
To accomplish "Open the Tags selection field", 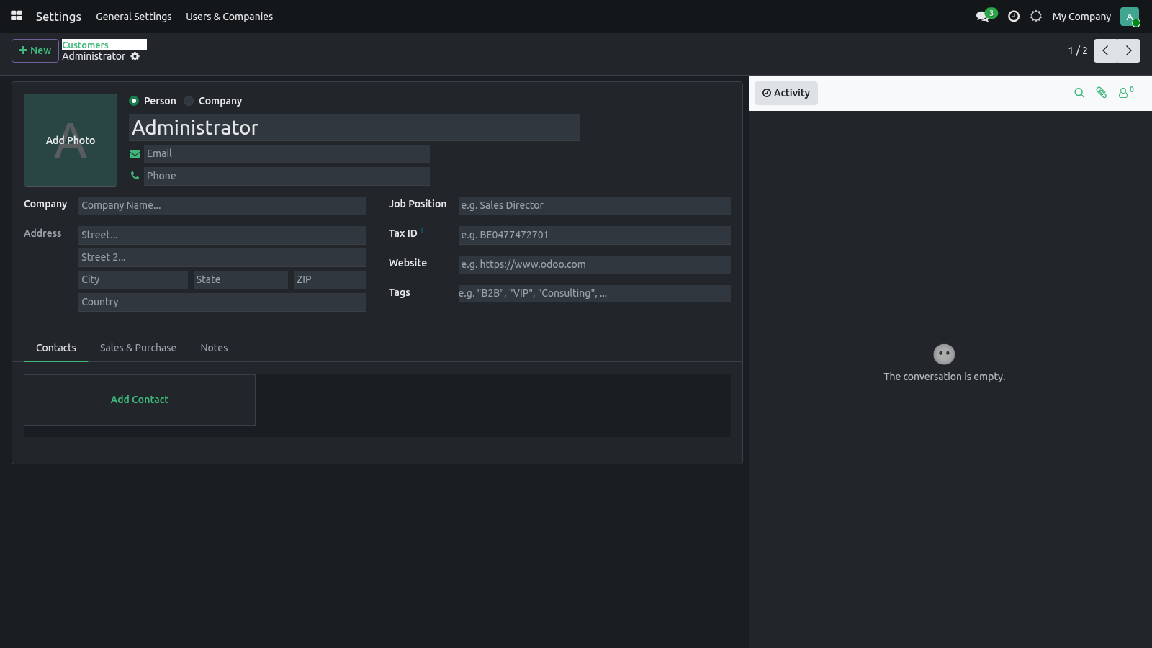I will [x=594, y=294].
